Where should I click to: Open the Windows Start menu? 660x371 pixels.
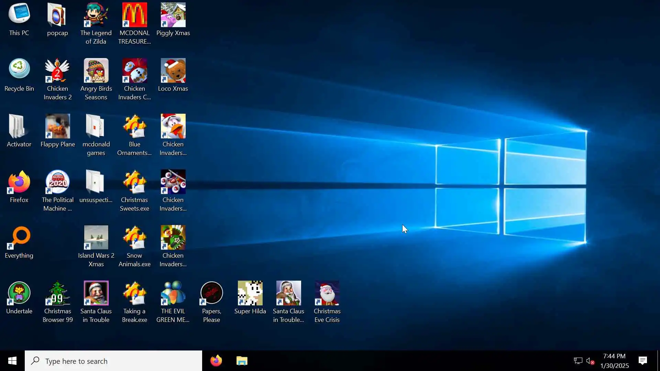pos(12,361)
